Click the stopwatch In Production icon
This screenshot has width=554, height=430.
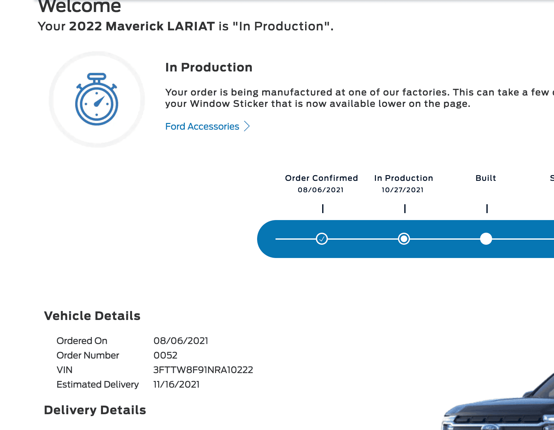tap(97, 99)
